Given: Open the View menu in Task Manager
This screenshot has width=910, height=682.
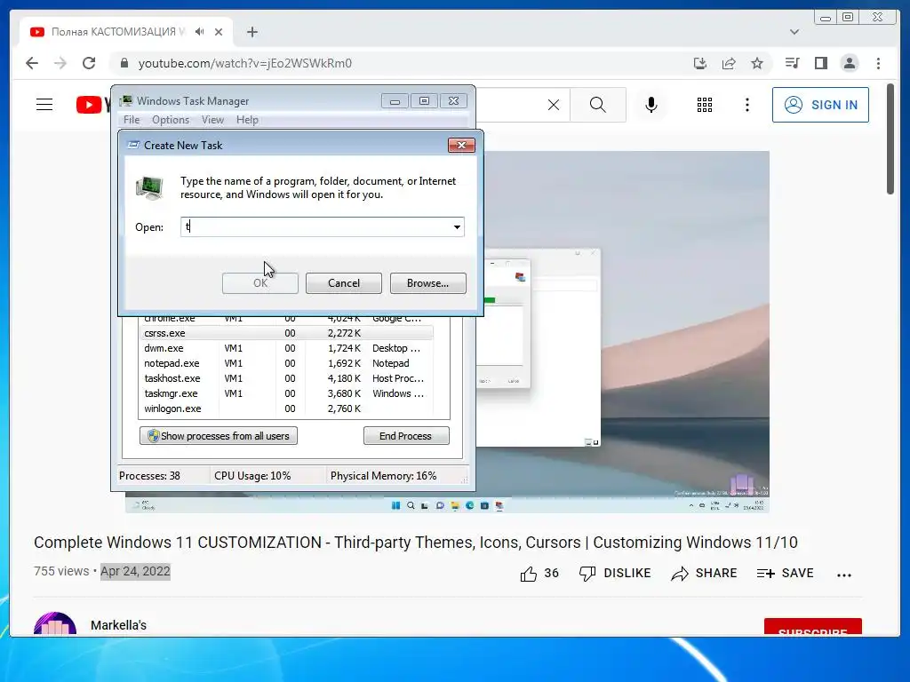Looking at the screenshot, I should 212,120.
